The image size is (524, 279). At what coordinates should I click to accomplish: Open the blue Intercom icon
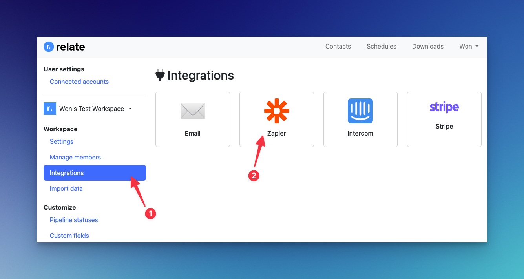pyautogui.click(x=360, y=111)
